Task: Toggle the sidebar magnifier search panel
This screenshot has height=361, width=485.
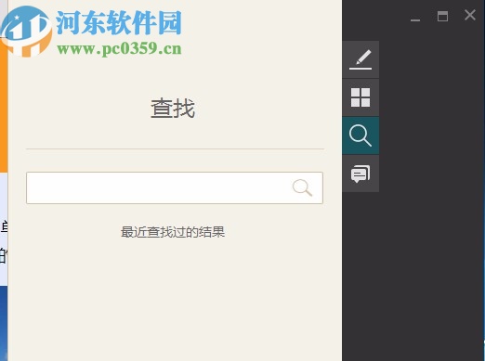Action: pos(360,135)
